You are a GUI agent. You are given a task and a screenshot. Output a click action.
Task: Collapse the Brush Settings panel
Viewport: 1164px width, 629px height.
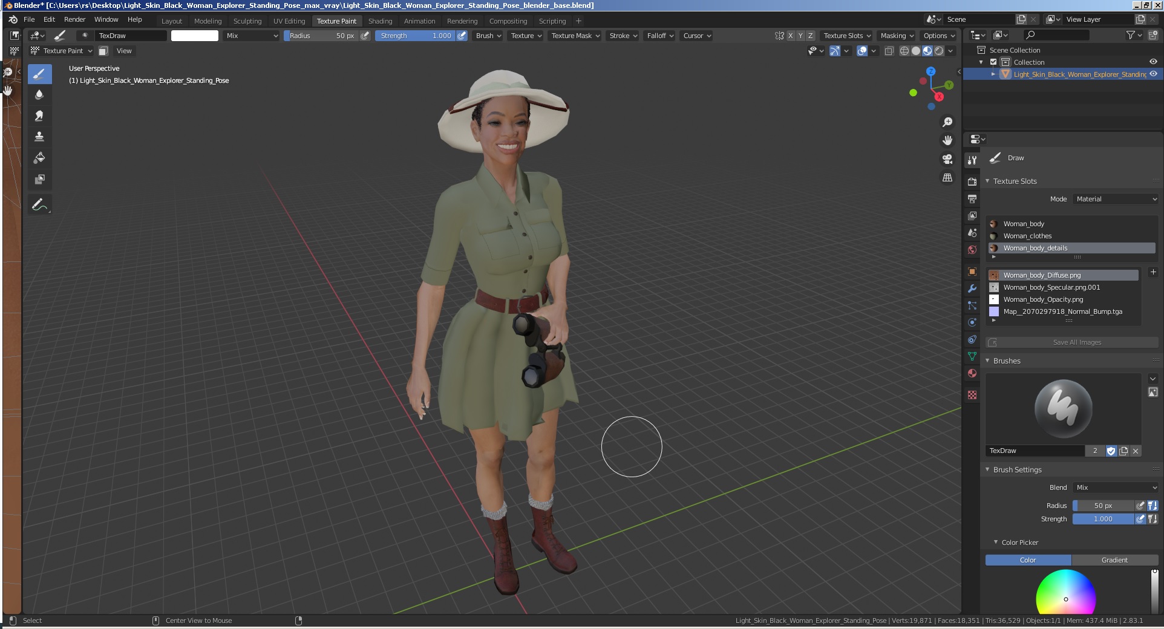(x=988, y=469)
